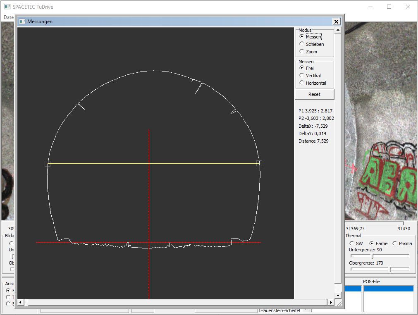This screenshot has width=418, height=315.
Task: Select the Zoom mode radio button
Action: [302, 52]
